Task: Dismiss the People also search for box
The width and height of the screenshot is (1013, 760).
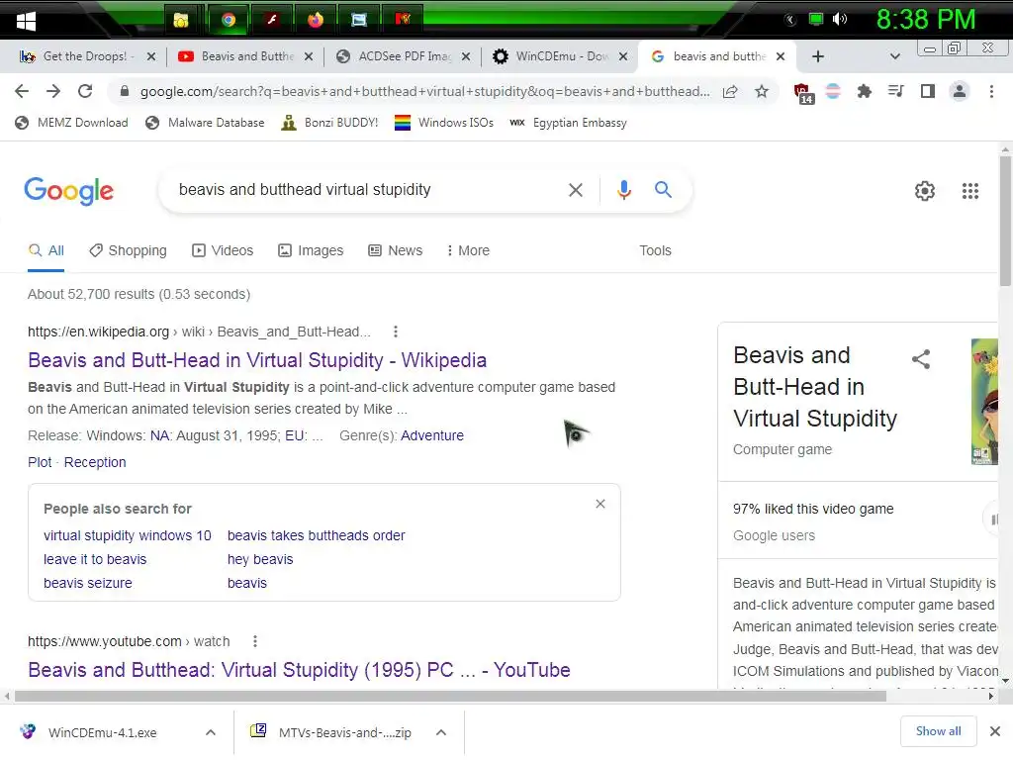Action: click(600, 504)
